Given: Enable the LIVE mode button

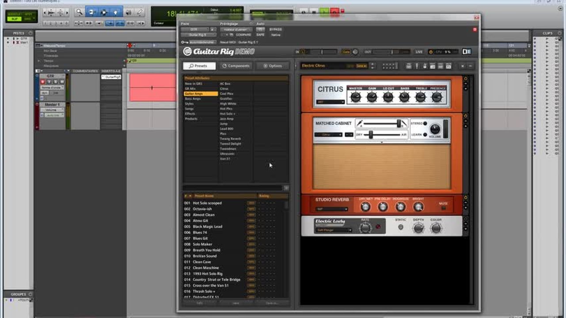Looking at the screenshot, I should pos(418,52).
